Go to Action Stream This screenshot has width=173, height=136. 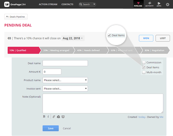pos(48,4)
